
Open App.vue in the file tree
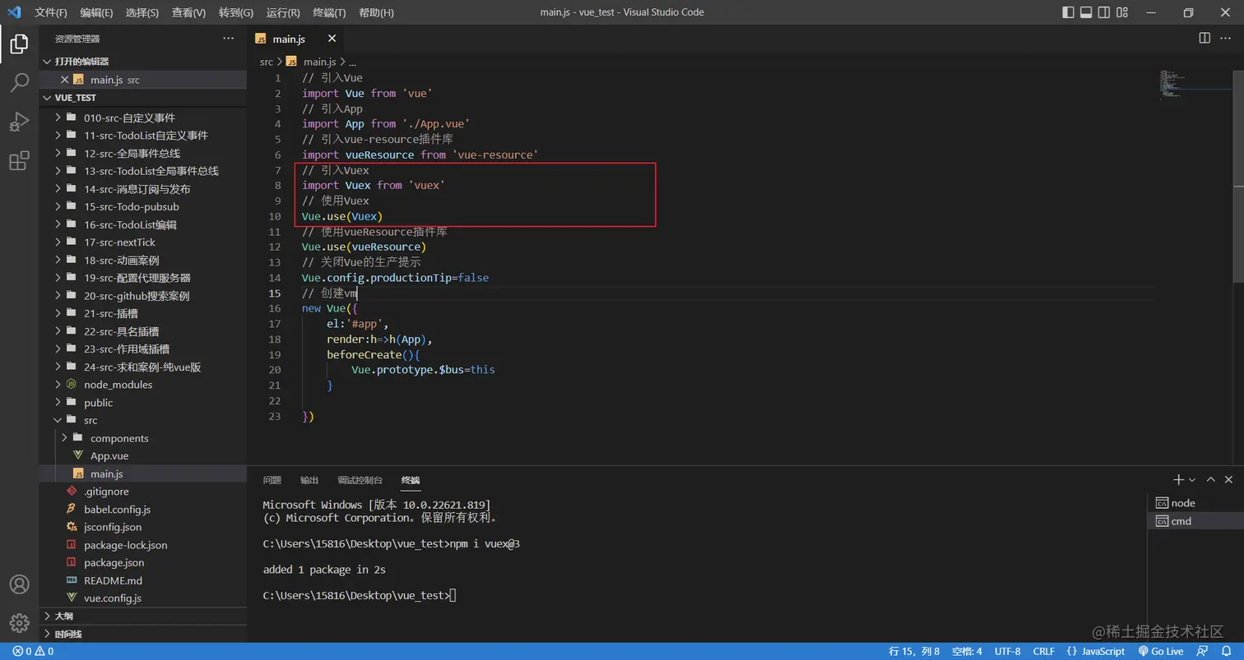tap(143, 456)
